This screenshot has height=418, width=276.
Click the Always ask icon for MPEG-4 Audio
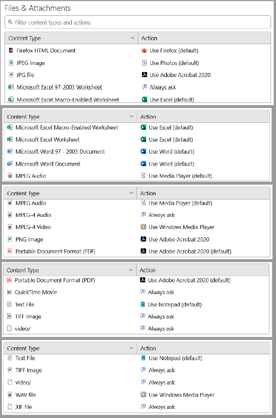click(x=143, y=215)
